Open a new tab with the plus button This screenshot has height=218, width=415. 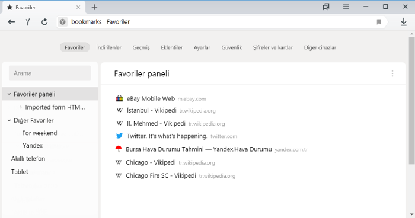click(94, 7)
